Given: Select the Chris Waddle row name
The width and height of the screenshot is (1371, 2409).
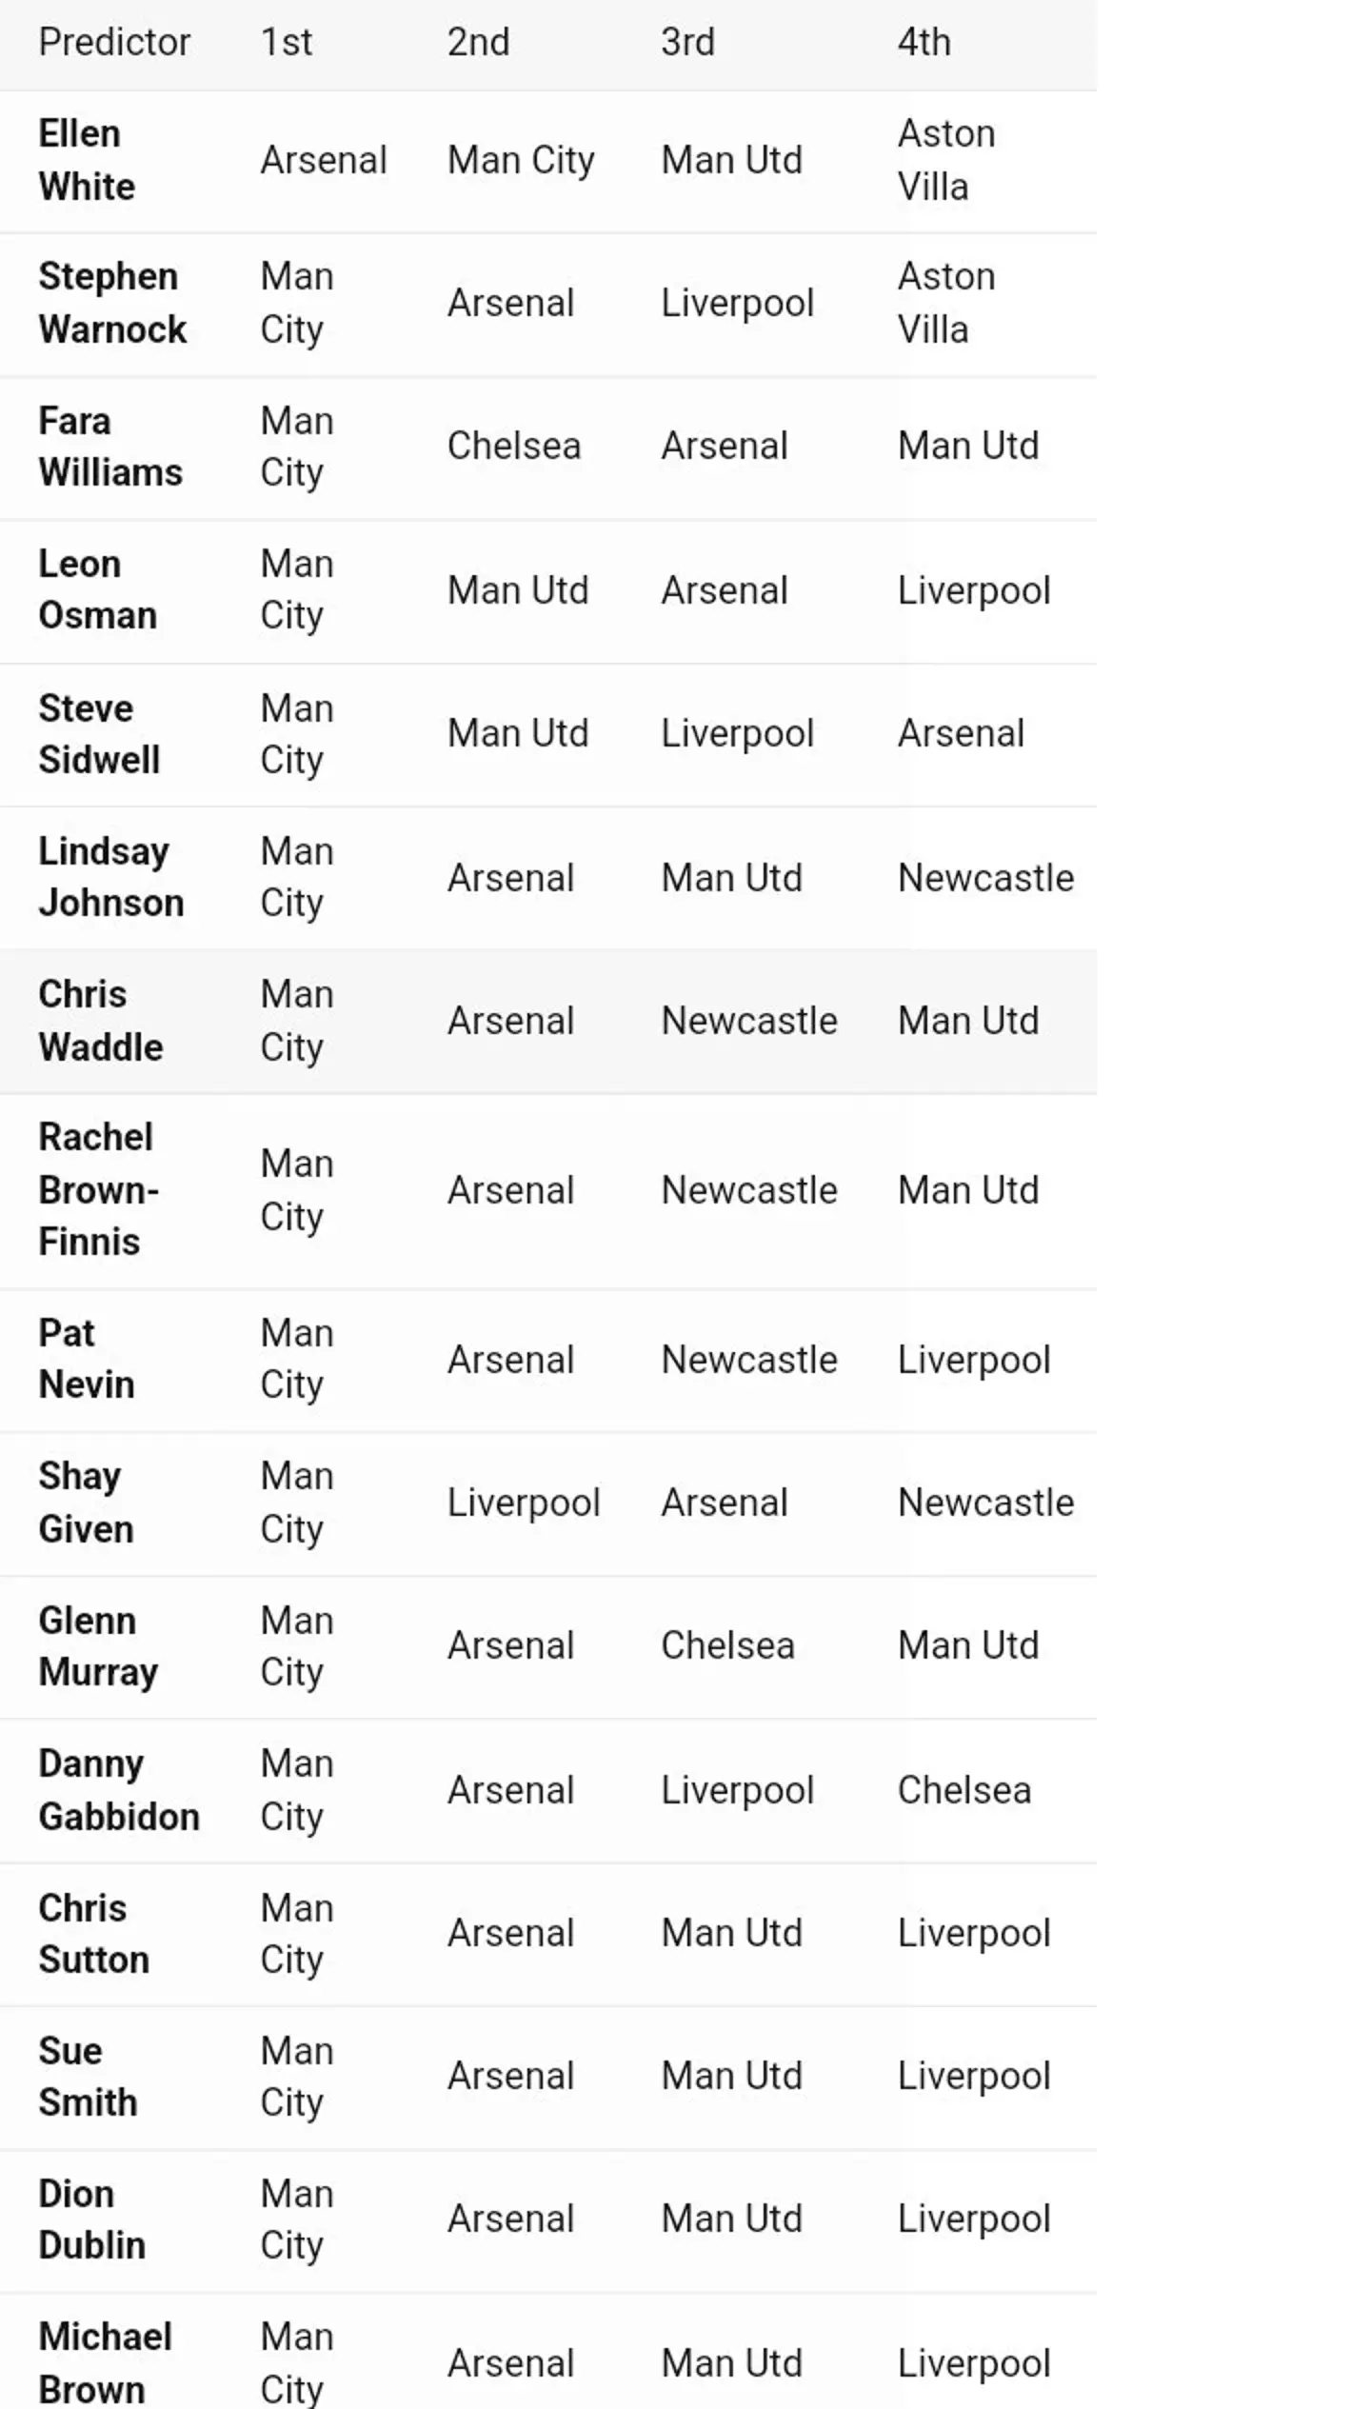Looking at the screenshot, I should tap(100, 1021).
